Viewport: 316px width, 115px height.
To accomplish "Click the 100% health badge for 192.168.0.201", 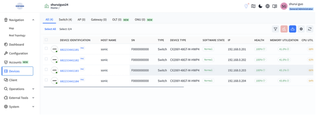I will pos(260,49).
